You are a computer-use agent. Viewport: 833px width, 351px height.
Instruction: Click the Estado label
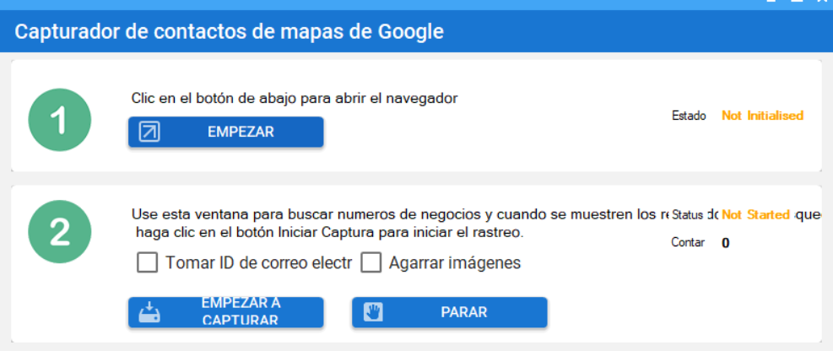tap(689, 116)
